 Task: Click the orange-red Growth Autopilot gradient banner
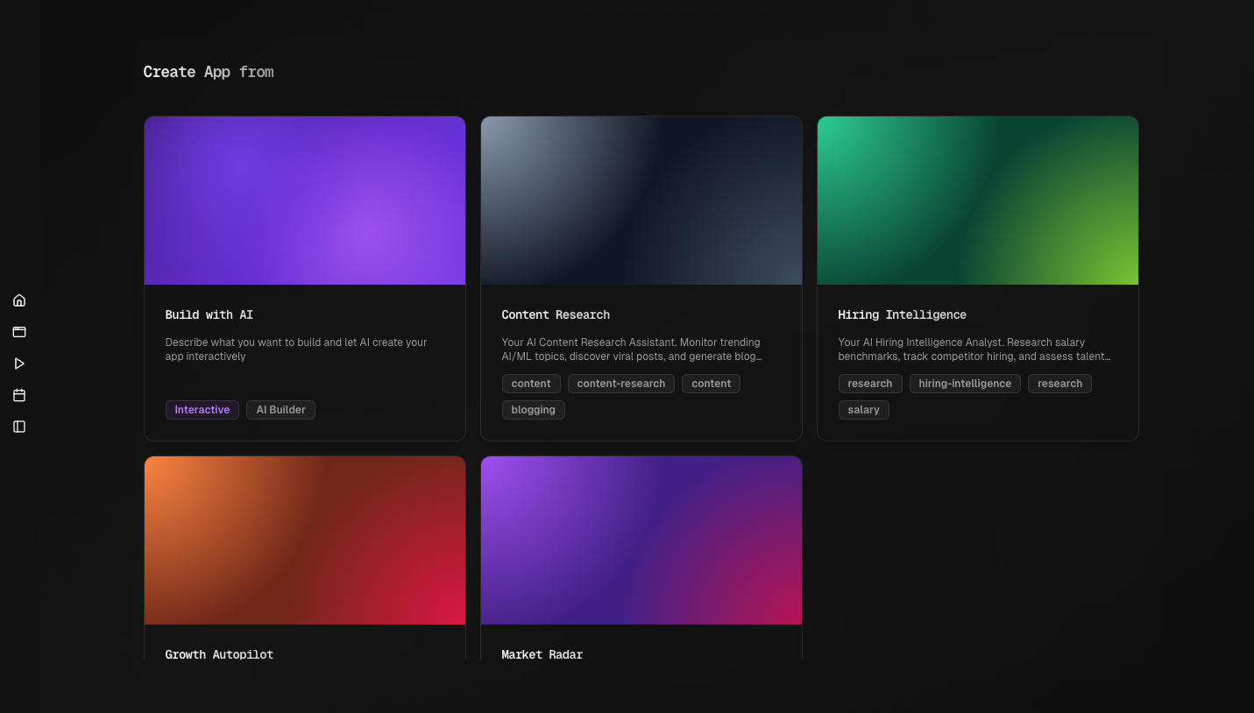[x=304, y=540]
